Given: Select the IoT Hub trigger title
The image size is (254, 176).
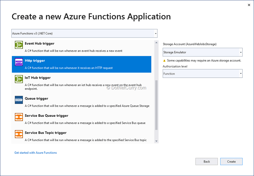Looking at the screenshot, I should 38,78.
